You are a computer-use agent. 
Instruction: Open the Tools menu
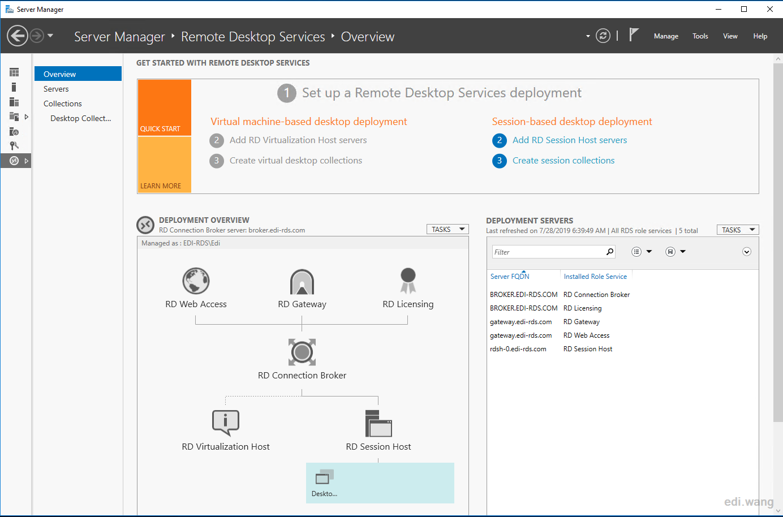click(x=700, y=36)
